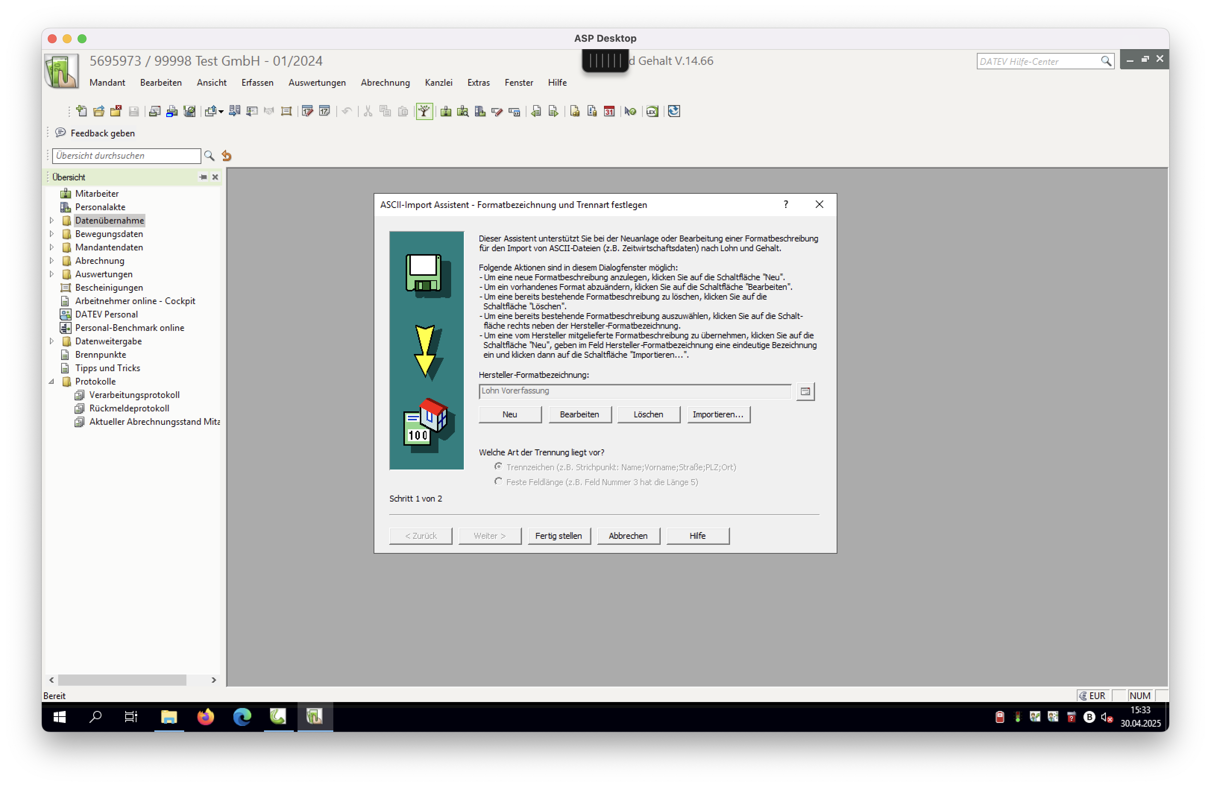
Task: Select the Trennzeichen radio option
Action: click(498, 467)
